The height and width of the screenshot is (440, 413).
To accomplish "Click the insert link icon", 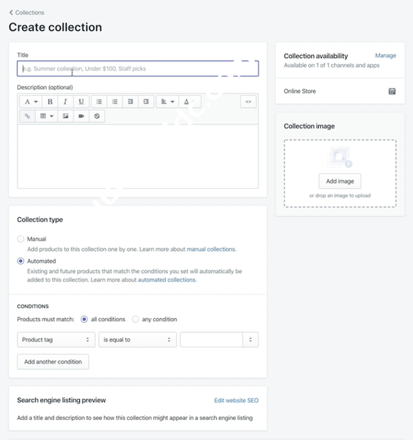I will click(x=28, y=117).
